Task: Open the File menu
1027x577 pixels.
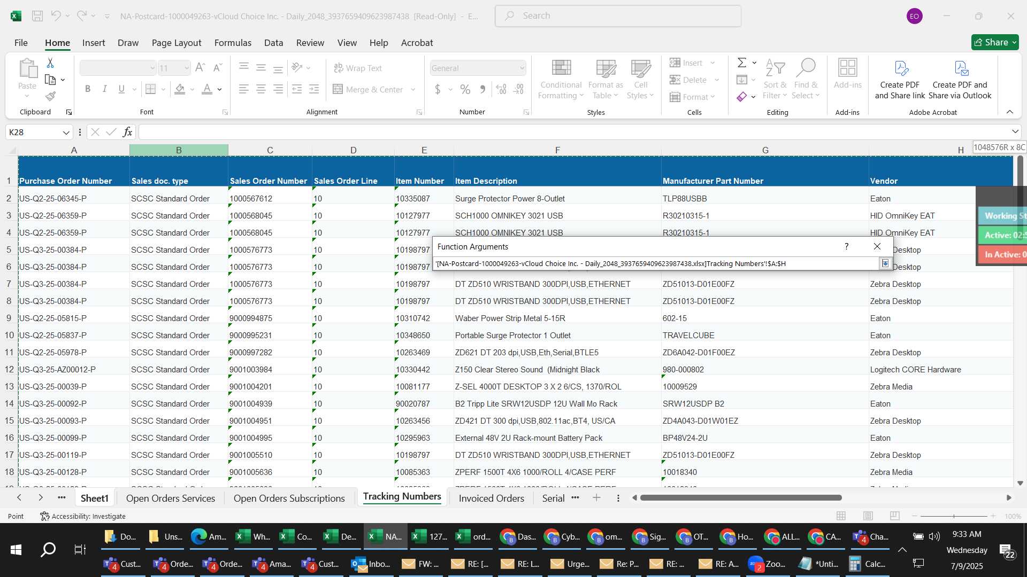Action: click(21, 43)
